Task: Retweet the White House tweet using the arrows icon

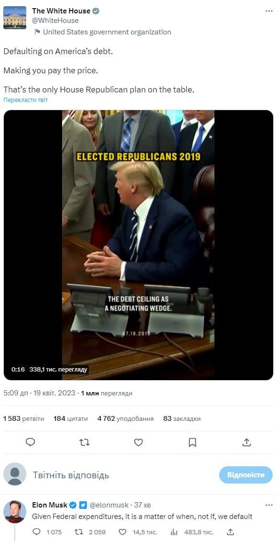Action: pos(85,442)
